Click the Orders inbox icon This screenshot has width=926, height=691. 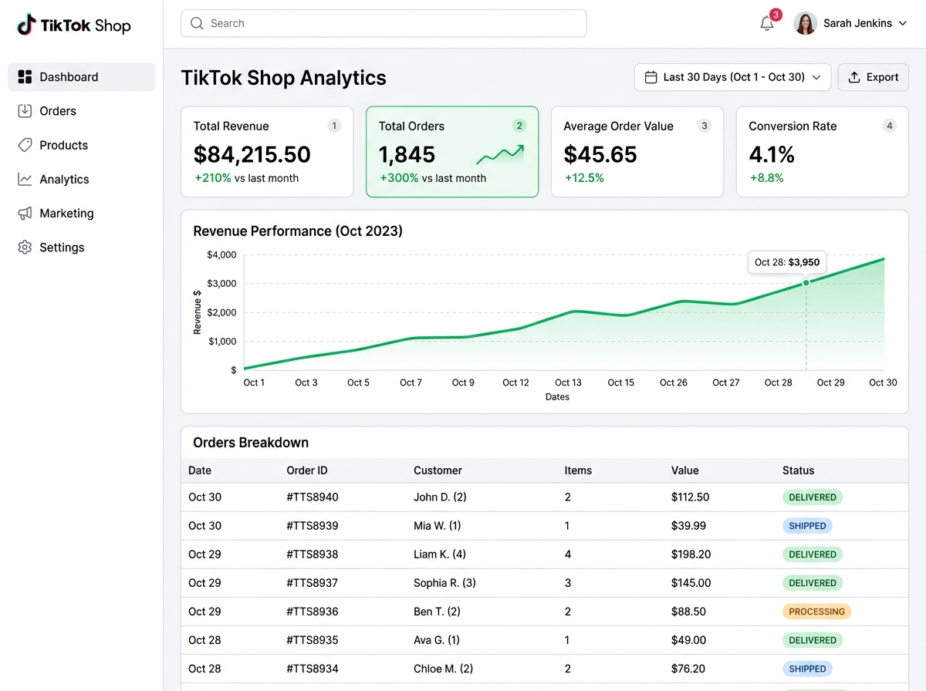point(25,111)
